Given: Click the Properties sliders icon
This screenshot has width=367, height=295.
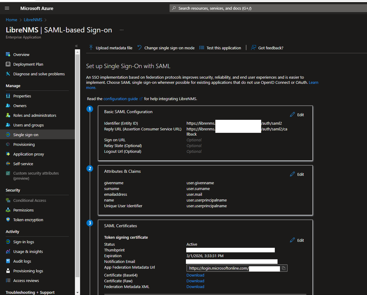Looking at the screenshot, I should (8, 96).
